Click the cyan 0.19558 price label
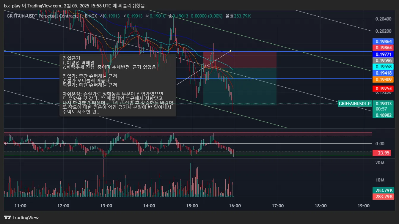This screenshot has width=399, height=224. pyautogui.click(x=383, y=67)
